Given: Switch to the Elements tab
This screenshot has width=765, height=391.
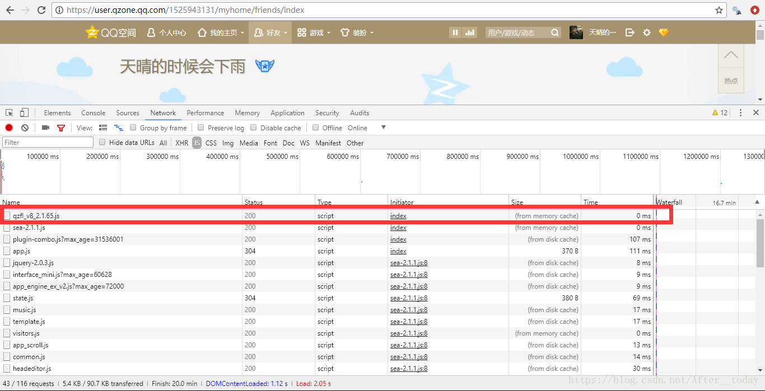Looking at the screenshot, I should (57, 112).
